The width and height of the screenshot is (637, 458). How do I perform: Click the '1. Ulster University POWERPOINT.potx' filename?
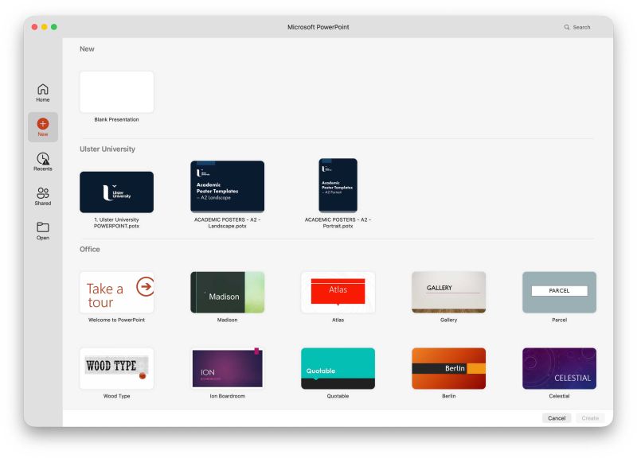[116, 223]
